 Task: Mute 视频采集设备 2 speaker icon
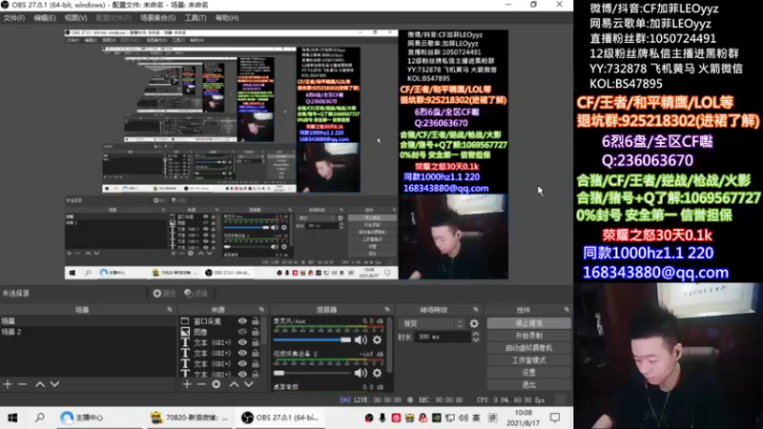point(361,373)
